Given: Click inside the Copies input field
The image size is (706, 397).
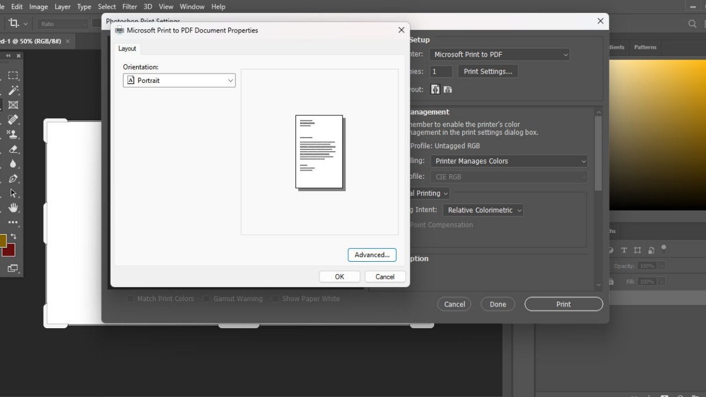Looking at the screenshot, I should click(x=440, y=71).
